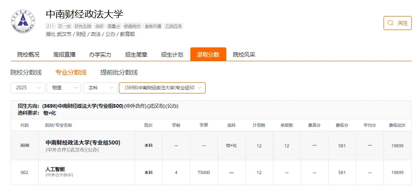Click the 人工智能 major name
Screen dimensions: 419x192
(55, 169)
